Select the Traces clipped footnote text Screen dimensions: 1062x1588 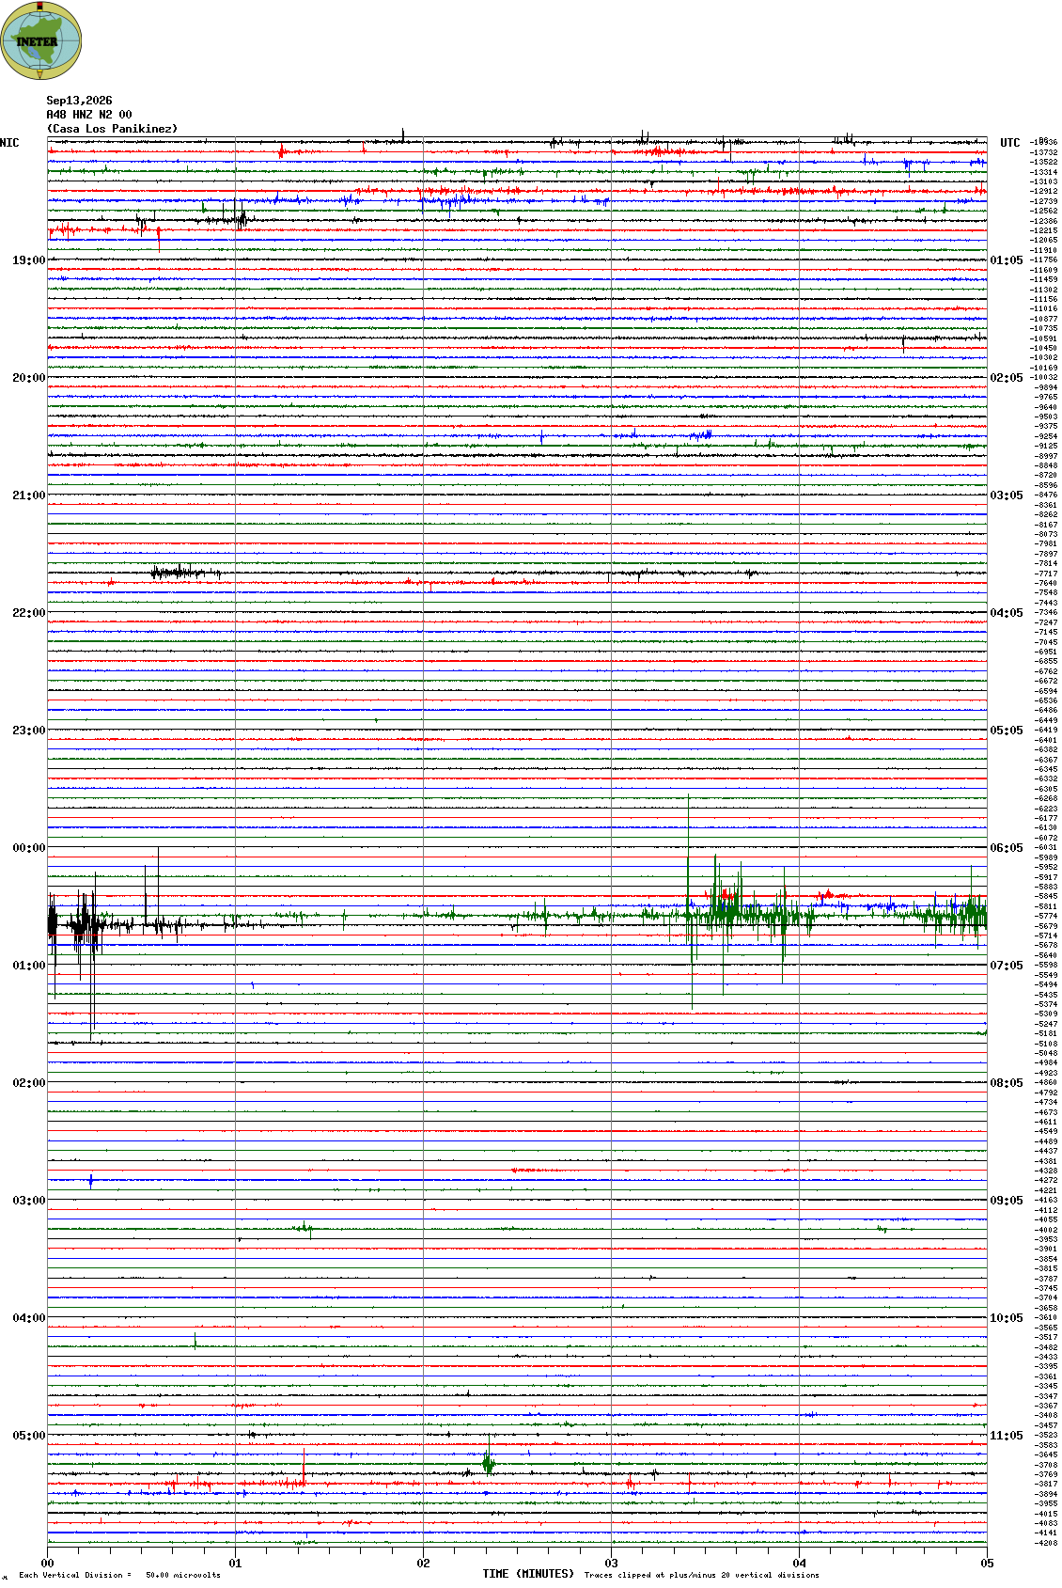701,1575
